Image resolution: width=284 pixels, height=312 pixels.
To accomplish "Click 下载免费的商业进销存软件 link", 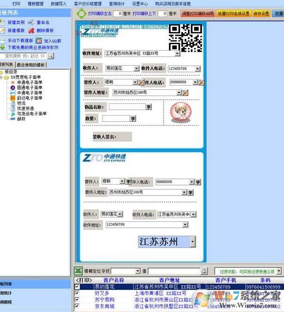I will point(33,47).
